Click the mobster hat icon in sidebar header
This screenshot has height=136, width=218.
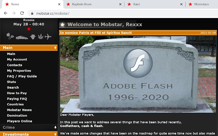pyautogui.click(x=33, y=37)
